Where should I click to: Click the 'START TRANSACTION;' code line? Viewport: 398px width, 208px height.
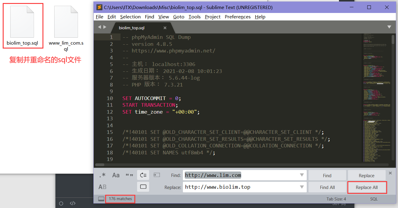pos(150,105)
